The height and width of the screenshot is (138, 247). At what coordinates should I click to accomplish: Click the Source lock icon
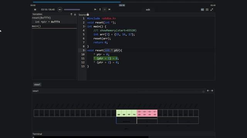point(88,15)
